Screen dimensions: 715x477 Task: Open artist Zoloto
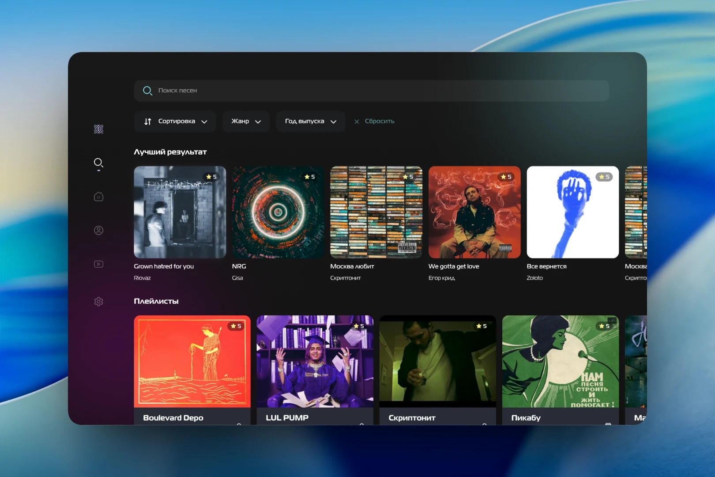[534, 278]
